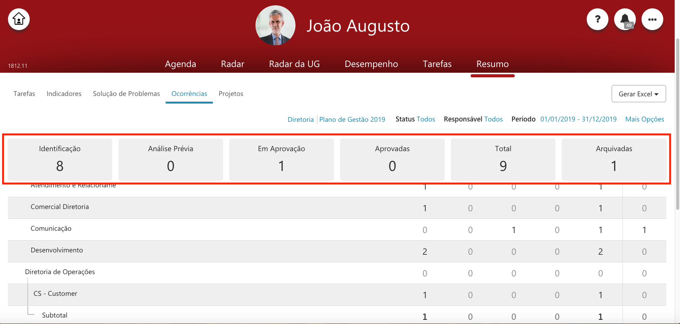
Task: Click the 1812.11 version number
Action: pyautogui.click(x=18, y=66)
